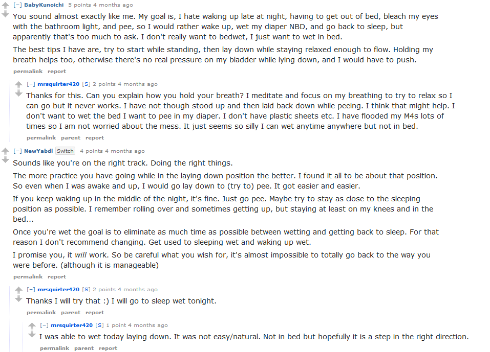Report NewYabdl's comment
490x352 pixels.
point(56,276)
